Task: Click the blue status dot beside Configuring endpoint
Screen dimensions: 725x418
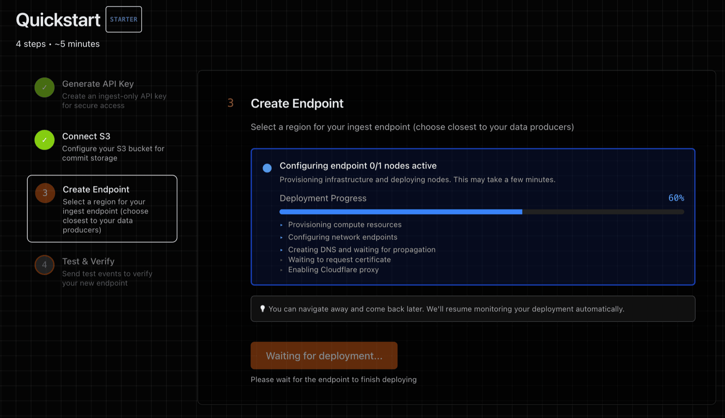Action: (x=267, y=168)
